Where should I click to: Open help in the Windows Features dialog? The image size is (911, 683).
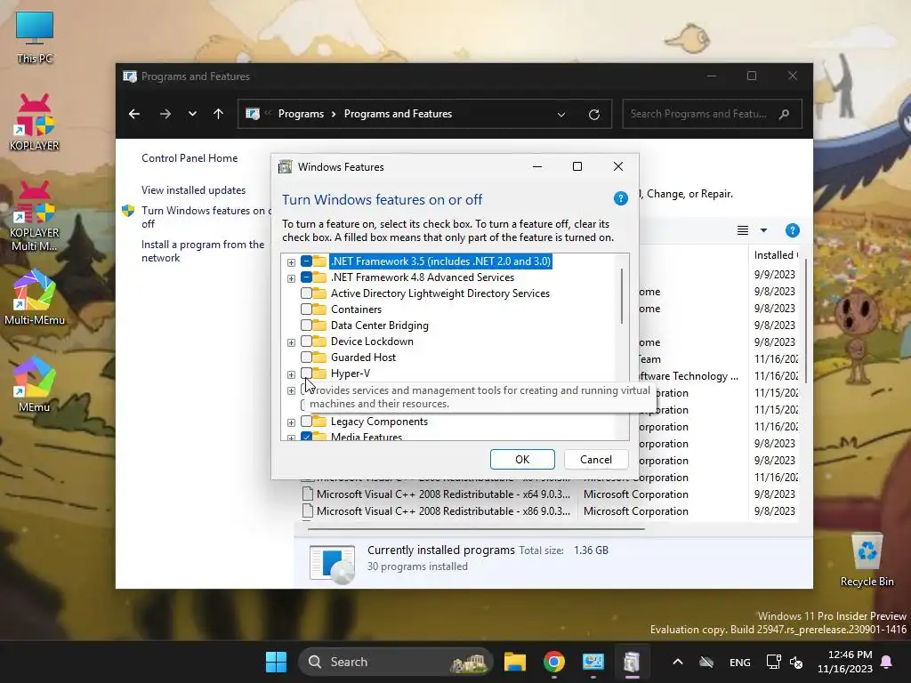[x=620, y=198]
